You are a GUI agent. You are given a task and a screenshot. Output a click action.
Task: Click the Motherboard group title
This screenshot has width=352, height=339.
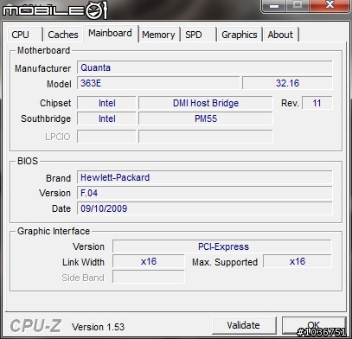point(43,50)
